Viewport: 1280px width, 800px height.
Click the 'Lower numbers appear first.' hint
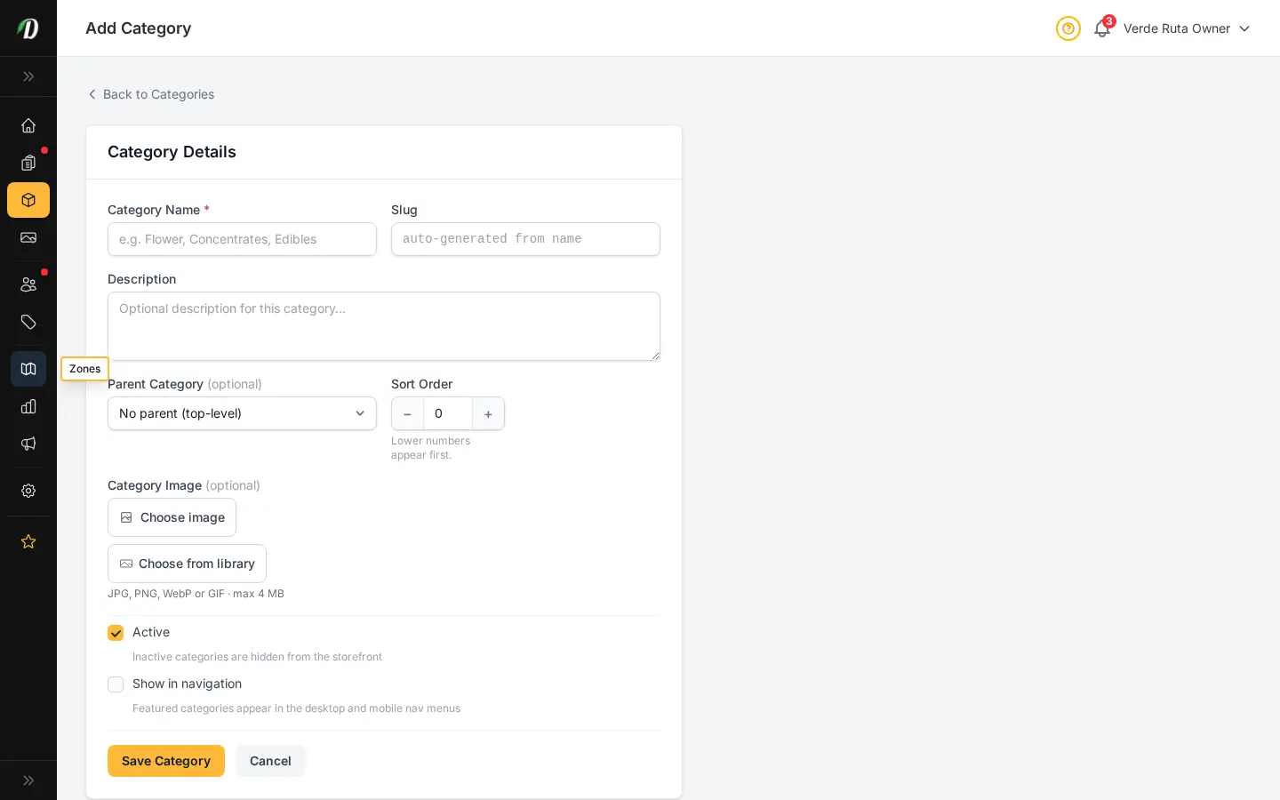(431, 448)
